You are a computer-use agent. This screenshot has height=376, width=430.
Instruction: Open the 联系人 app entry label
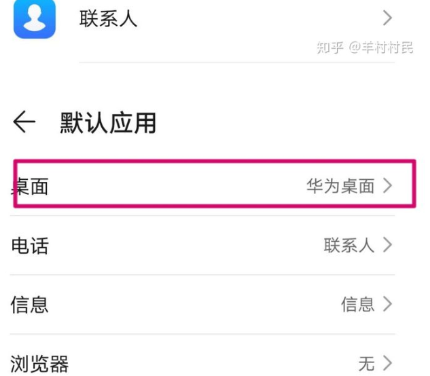point(108,19)
